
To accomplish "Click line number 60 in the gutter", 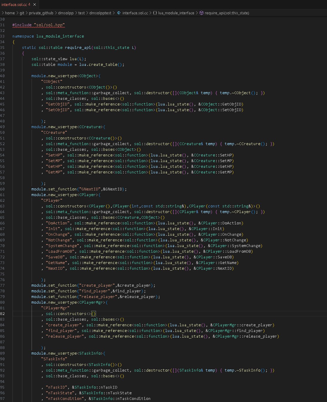I will click(x=3, y=189).
